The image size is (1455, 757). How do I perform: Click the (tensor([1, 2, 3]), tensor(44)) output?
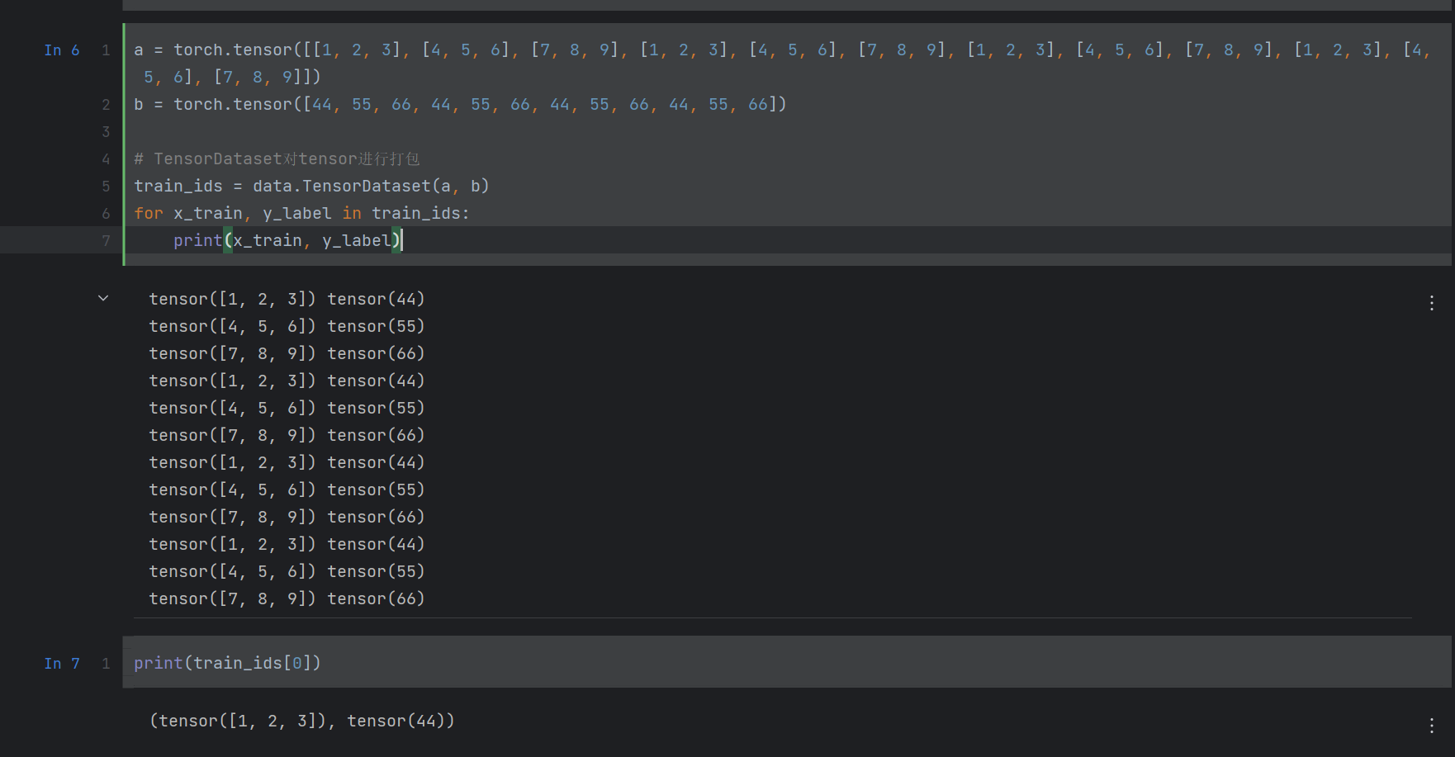pyautogui.click(x=301, y=722)
